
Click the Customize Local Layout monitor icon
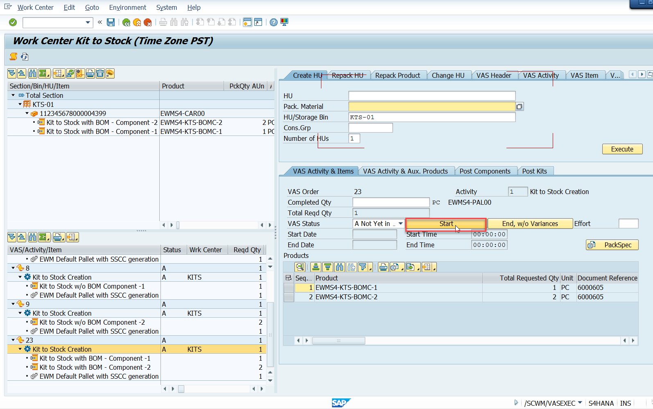pyautogui.click(x=284, y=22)
